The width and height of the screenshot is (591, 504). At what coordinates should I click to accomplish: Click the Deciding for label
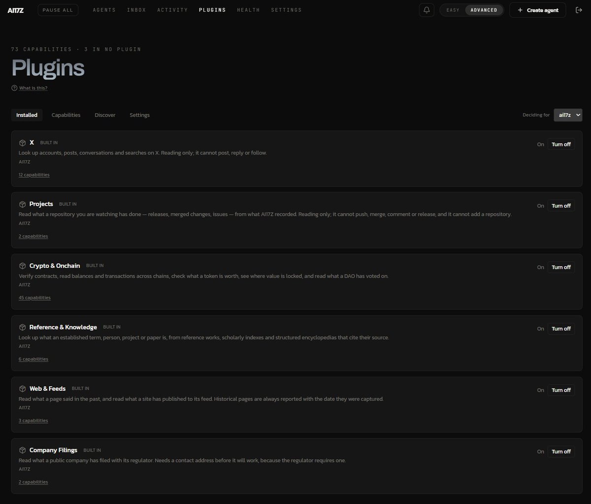coord(536,115)
